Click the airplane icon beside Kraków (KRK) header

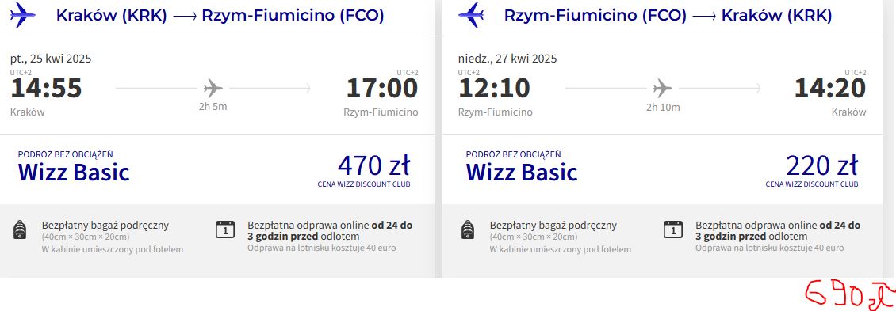click(x=23, y=15)
